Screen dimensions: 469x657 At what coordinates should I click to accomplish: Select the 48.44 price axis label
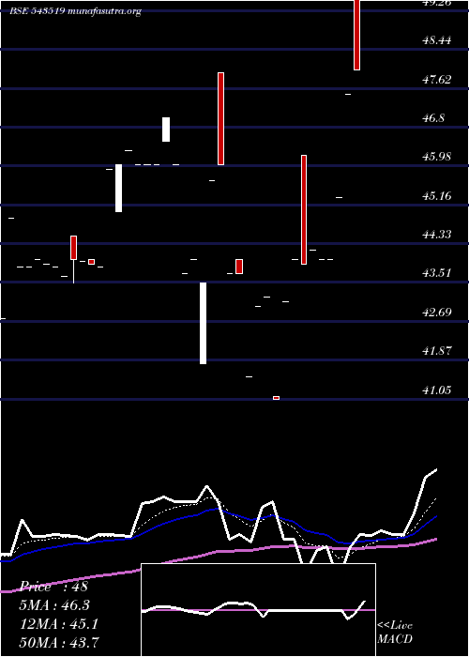click(x=437, y=40)
